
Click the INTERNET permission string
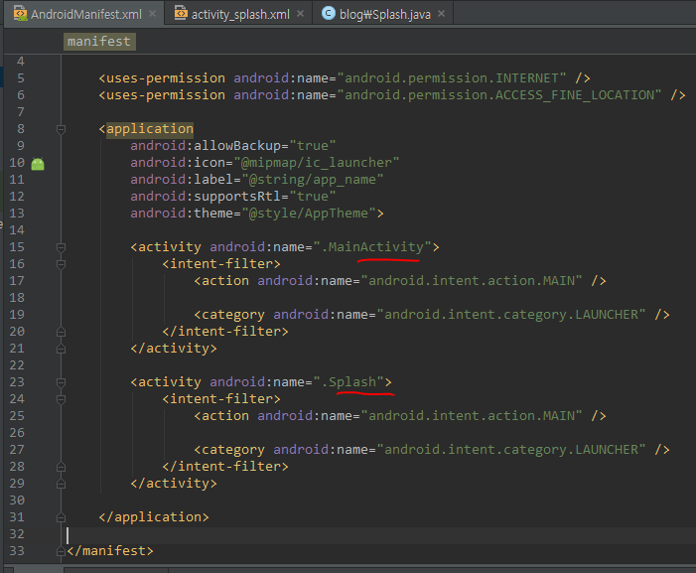click(452, 78)
